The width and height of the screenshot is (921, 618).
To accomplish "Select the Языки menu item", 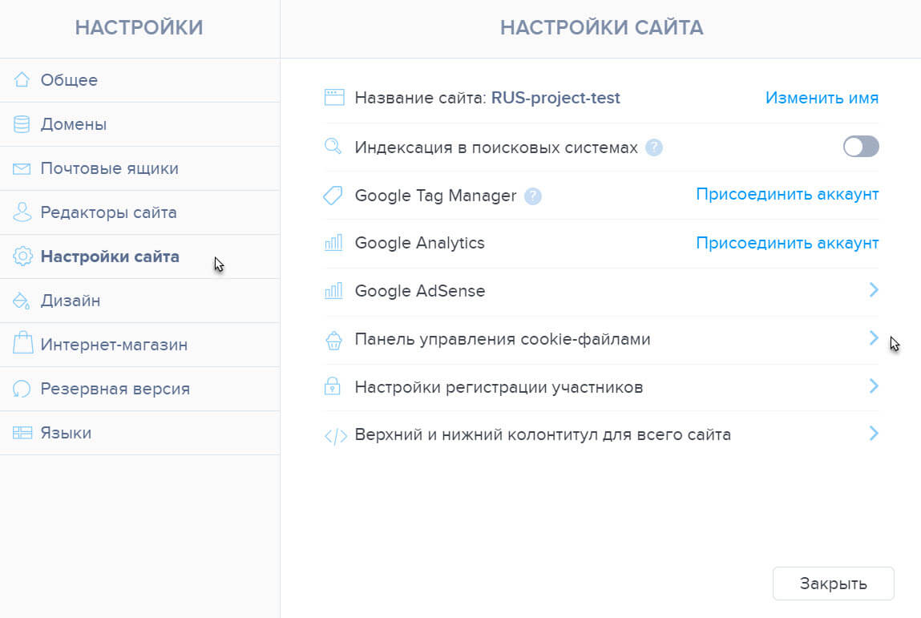I will (139, 433).
